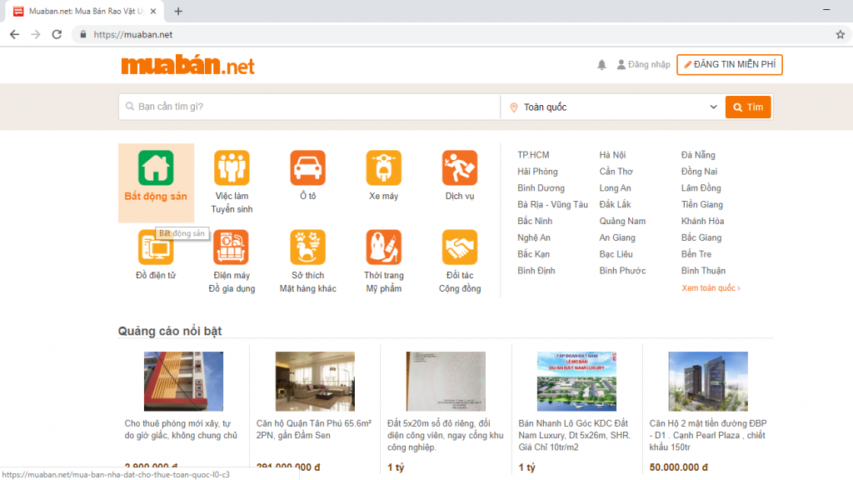Image resolution: width=853 pixels, height=480 pixels.
Task: Expand the full province list via Xem toàn quốc
Action: pyautogui.click(x=711, y=287)
